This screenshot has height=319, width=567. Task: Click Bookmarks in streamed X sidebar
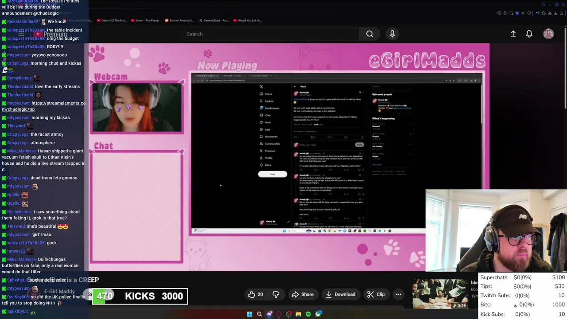[x=268, y=136]
